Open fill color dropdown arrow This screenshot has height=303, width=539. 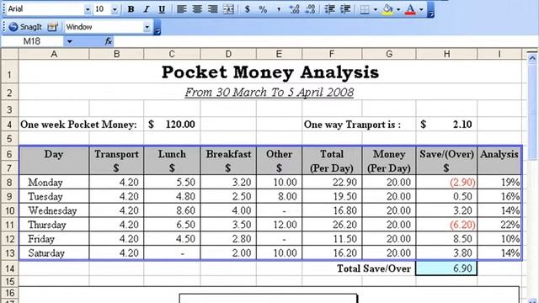398,9
